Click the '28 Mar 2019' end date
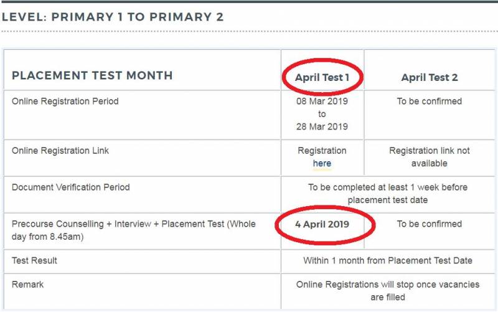This screenshot has width=498, height=312. 322,126
